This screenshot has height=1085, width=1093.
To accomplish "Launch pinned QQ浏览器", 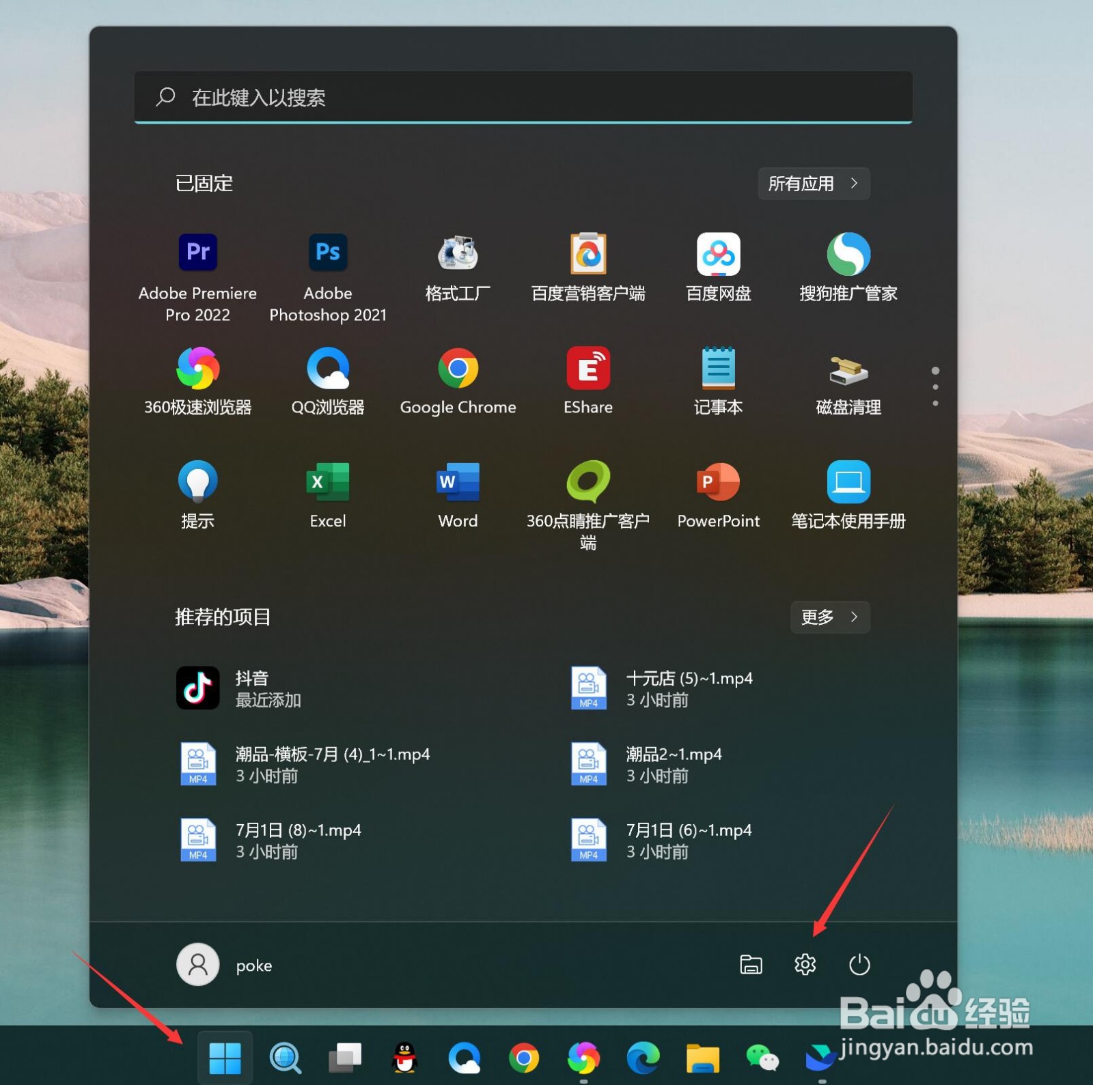I will pos(328,382).
